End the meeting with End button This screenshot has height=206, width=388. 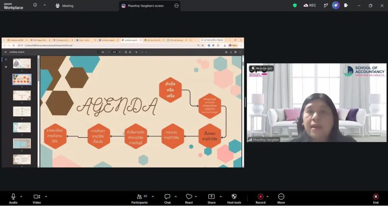[375, 198]
